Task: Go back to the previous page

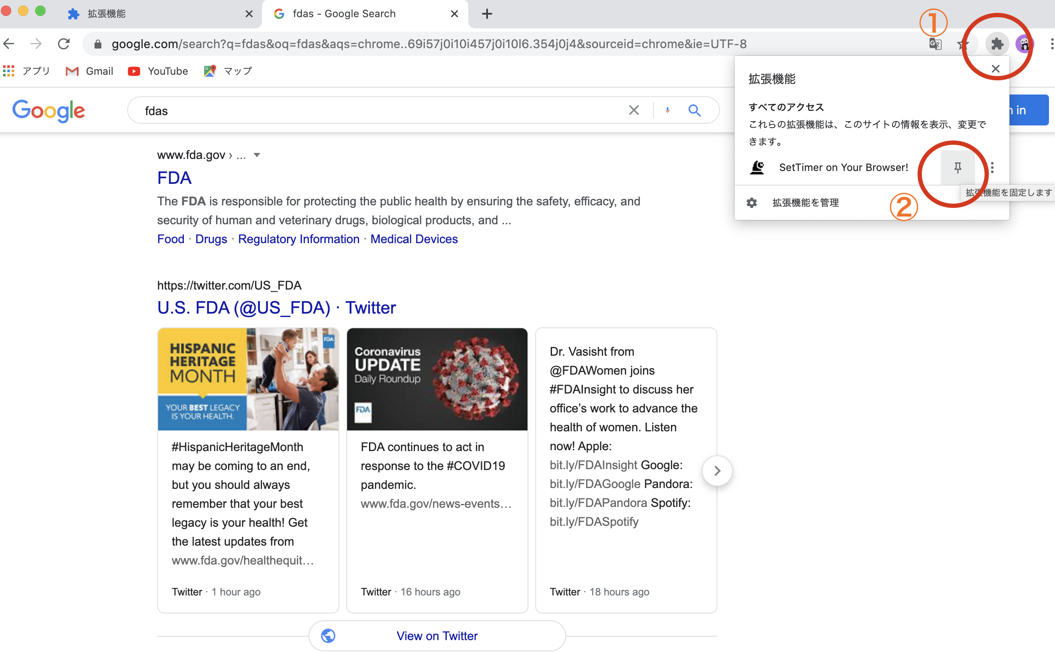Action: point(9,44)
